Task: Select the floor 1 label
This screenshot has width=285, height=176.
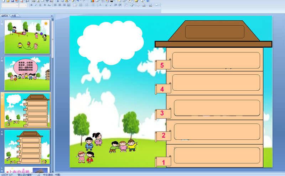Action: tap(163, 161)
